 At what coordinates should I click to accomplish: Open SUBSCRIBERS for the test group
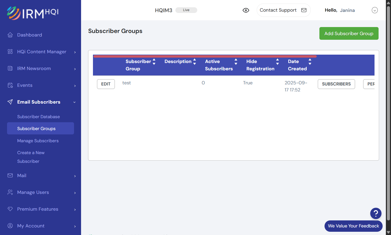coord(336,84)
